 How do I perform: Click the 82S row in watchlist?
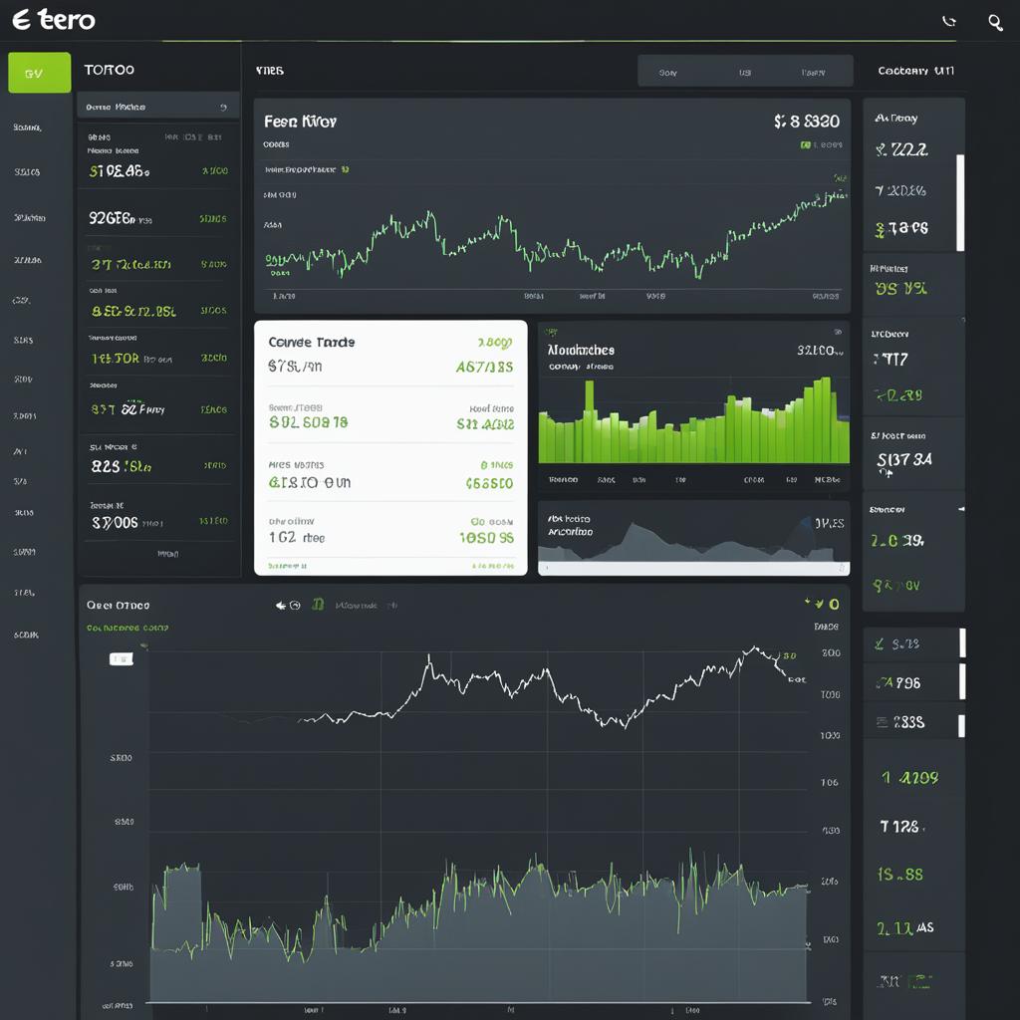coord(158,458)
